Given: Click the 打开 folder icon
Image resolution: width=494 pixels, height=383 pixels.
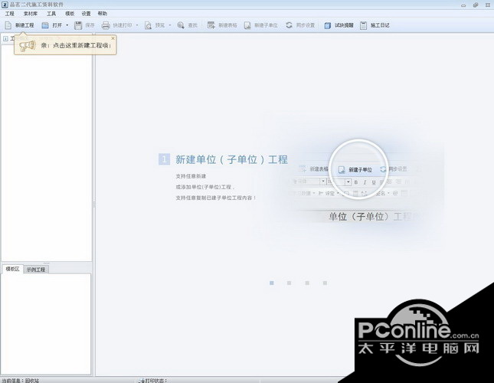Looking at the screenshot, I should (x=45, y=25).
